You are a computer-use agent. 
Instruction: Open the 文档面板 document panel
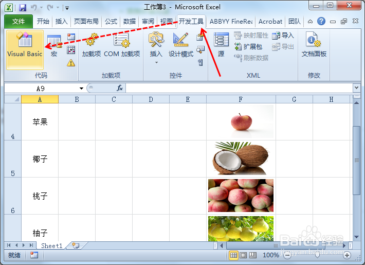click(314, 45)
